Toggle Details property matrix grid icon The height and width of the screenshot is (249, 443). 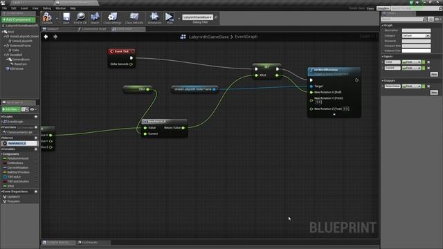pyautogui.click(x=431, y=19)
